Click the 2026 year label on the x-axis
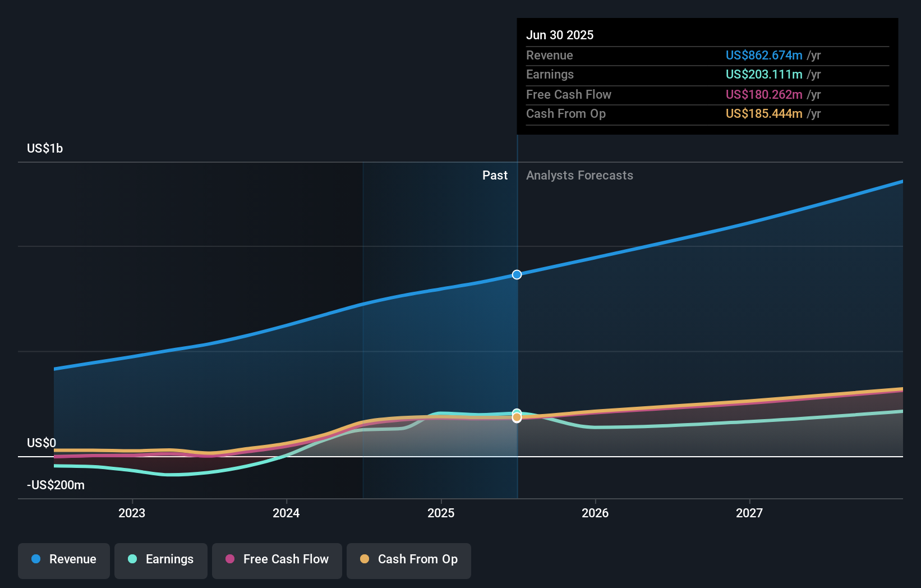The width and height of the screenshot is (921, 588). coord(596,512)
